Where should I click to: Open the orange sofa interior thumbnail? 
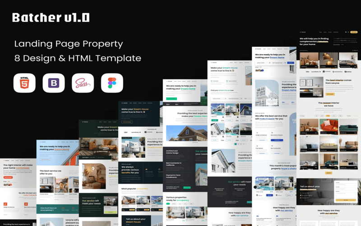tap(329, 126)
